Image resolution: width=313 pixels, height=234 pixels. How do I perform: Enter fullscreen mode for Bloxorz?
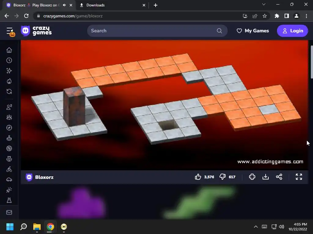coord(299,177)
